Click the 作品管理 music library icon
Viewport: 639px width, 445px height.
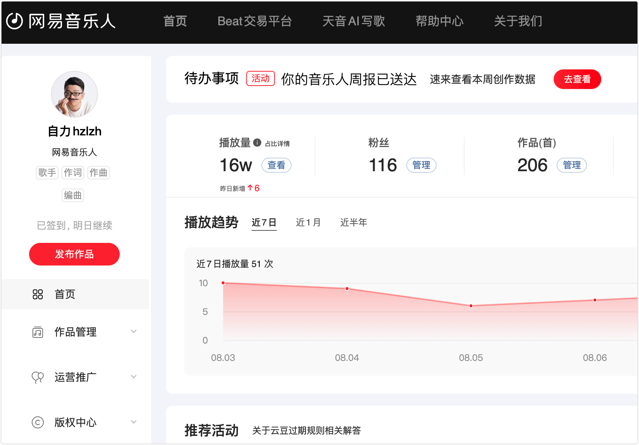pos(38,332)
